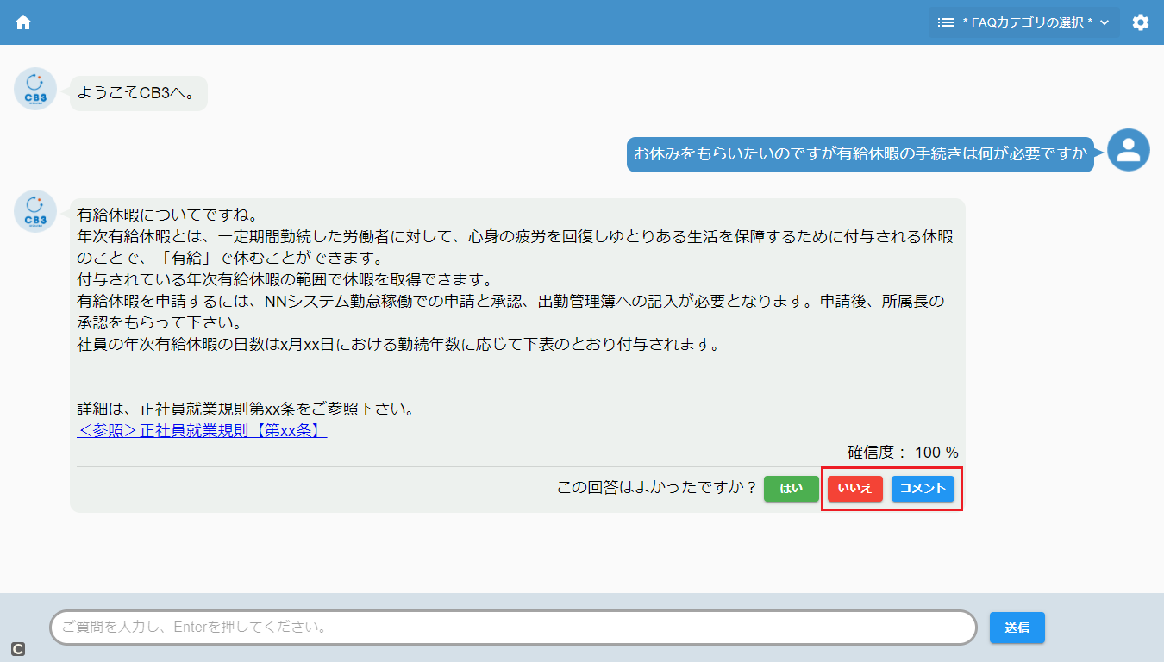Select the user's 有給休暇 question bubble
The width and height of the screenshot is (1164, 662).
click(x=860, y=154)
